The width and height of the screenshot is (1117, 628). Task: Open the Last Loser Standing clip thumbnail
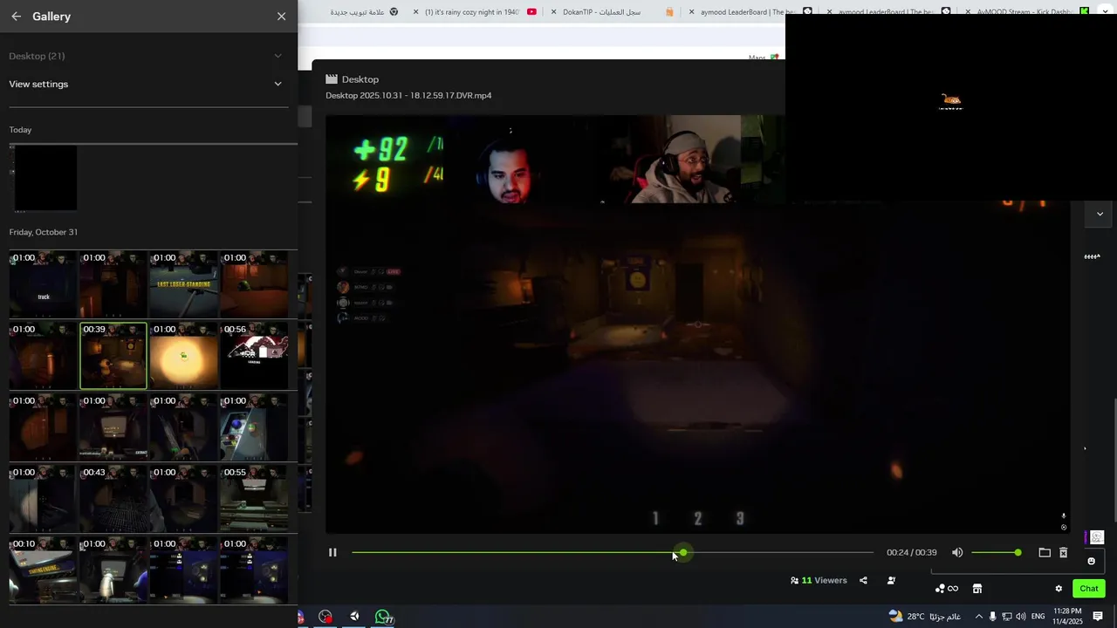(183, 284)
